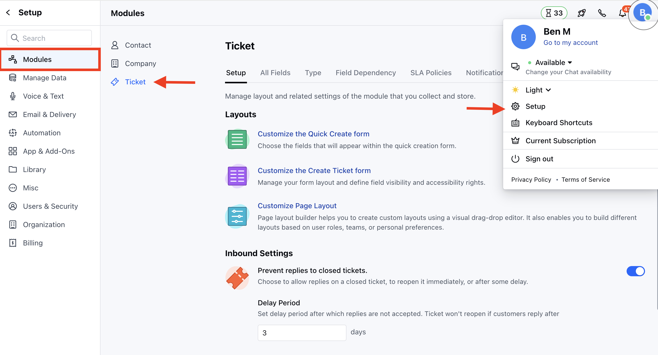Open the phone dialer icon
The height and width of the screenshot is (355, 658).
602,13
